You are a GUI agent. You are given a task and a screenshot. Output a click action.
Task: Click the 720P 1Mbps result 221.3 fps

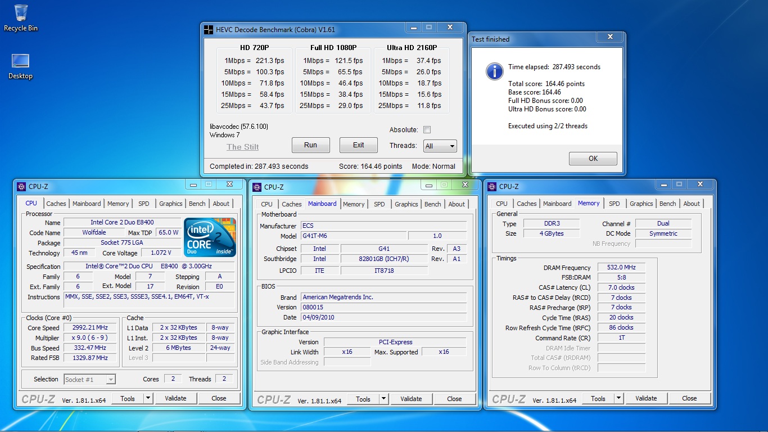pos(270,61)
